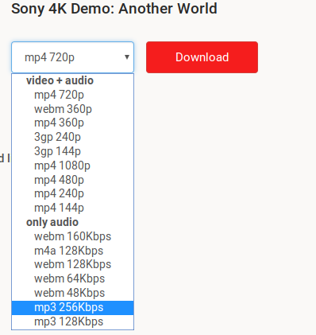Click the red Download button

point(202,57)
